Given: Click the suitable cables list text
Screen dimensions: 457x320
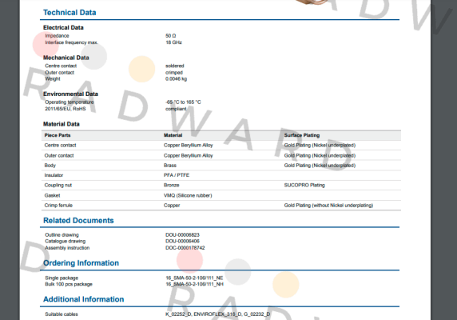Looking at the screenshot, I should pos(218,314).
